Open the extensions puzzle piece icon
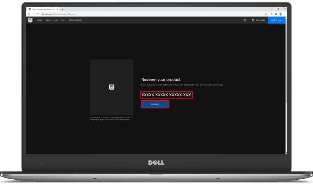The height and width of the screenshot is (184, 313). tap(276, 14)
